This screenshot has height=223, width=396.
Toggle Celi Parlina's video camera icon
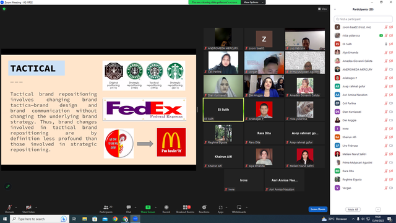391,103
